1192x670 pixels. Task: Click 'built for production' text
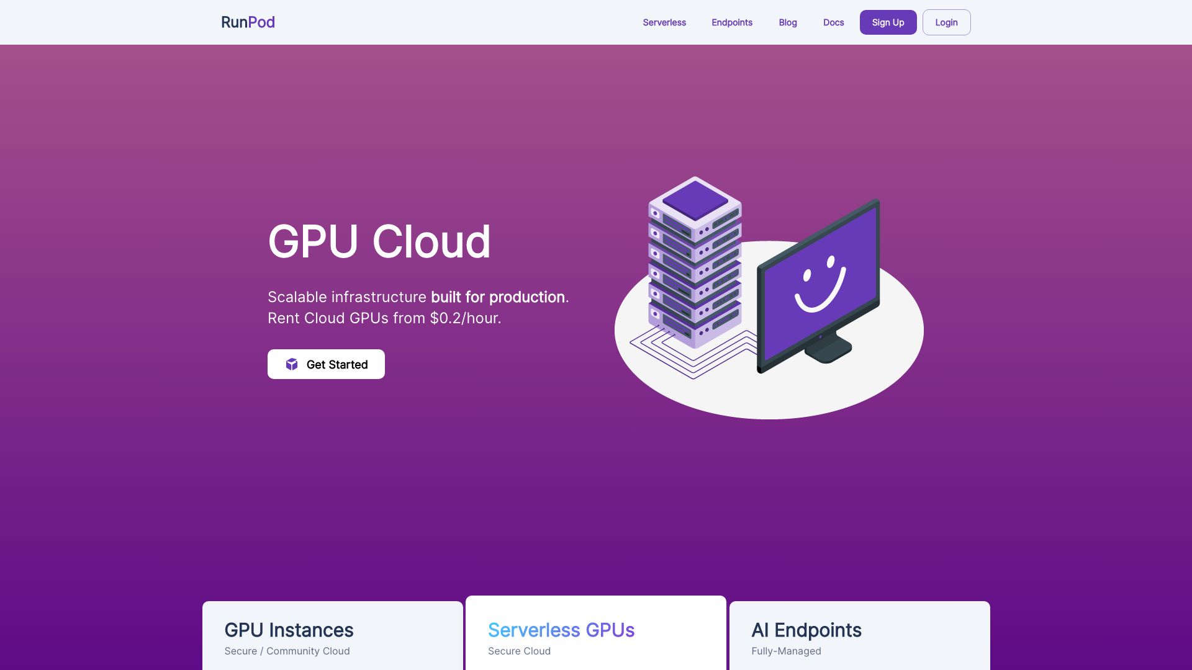click(x=498, y=297)
